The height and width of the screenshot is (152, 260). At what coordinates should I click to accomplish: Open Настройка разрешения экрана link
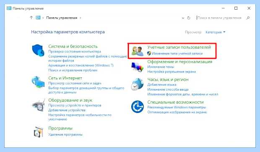(x=172, y=72)
